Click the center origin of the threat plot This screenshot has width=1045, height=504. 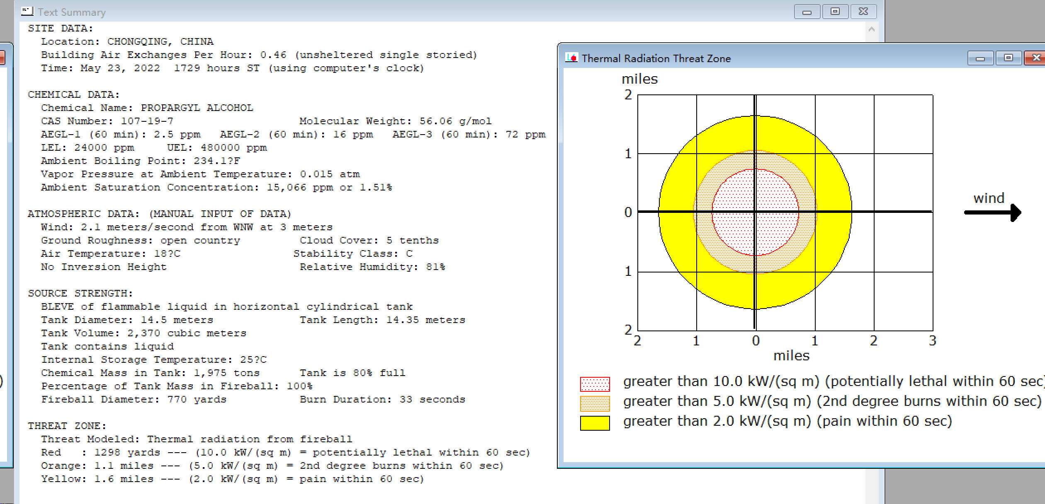coord(755,212)
